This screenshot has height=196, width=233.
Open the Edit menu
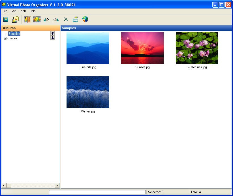tap(13, 11)
